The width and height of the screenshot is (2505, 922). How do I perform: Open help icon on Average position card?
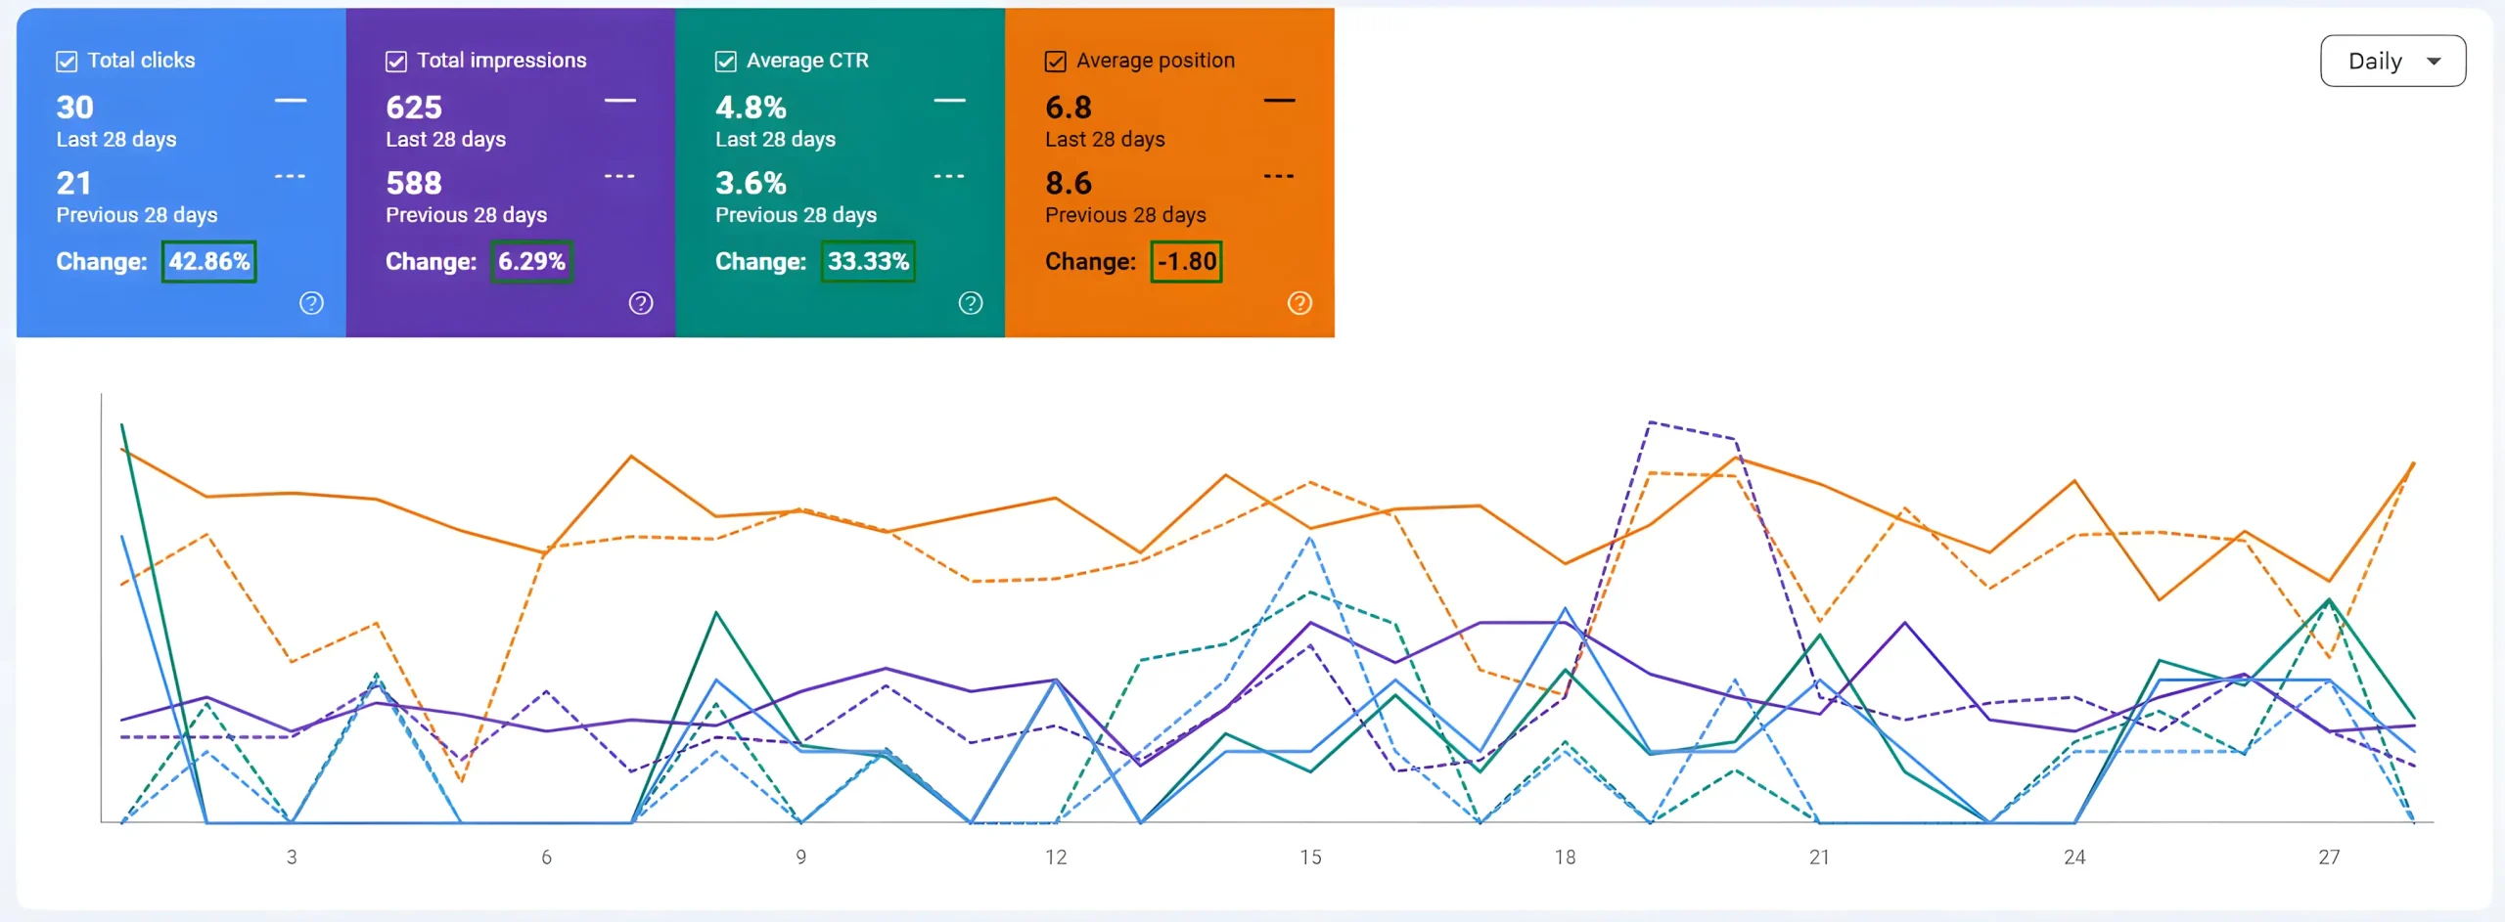point(1299,303)
